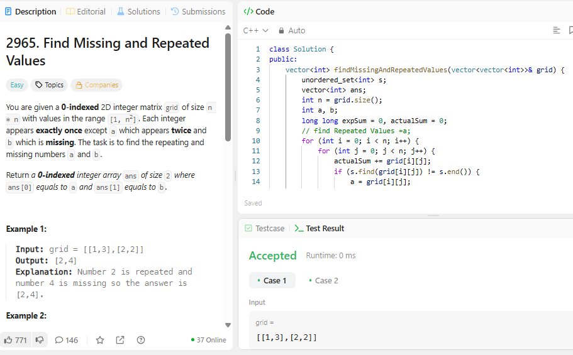Open the 146 comments
This screenshot has height=355, width=573.
point(66,340)
